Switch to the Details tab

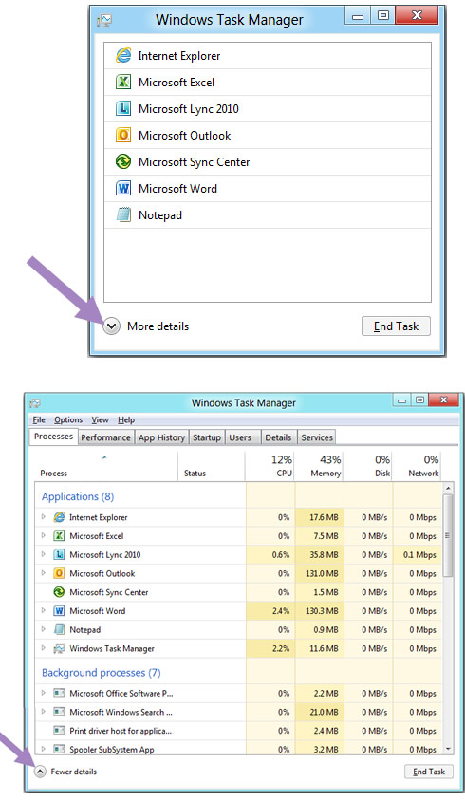(x=278, y=437)
